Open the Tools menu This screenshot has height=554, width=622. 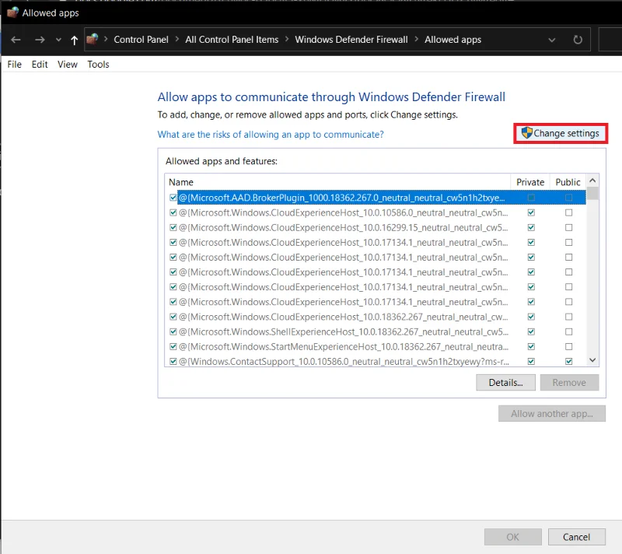tap(98, 65)
